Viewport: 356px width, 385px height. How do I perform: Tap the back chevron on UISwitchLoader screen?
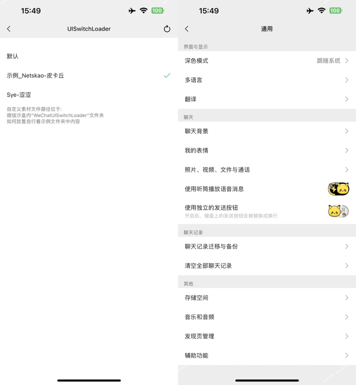9,29
